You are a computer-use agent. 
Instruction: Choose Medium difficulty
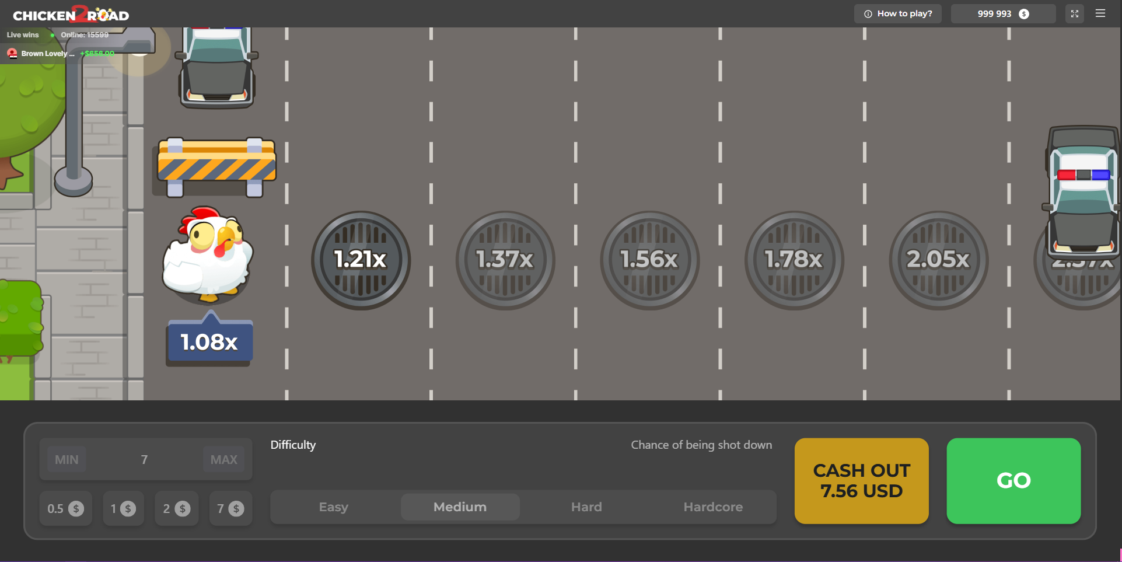(x=460, y=507)
